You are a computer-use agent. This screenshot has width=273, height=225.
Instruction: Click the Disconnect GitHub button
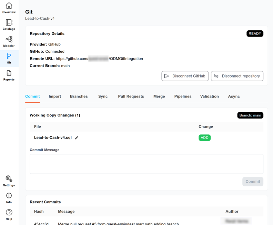(x=185, y=76)
